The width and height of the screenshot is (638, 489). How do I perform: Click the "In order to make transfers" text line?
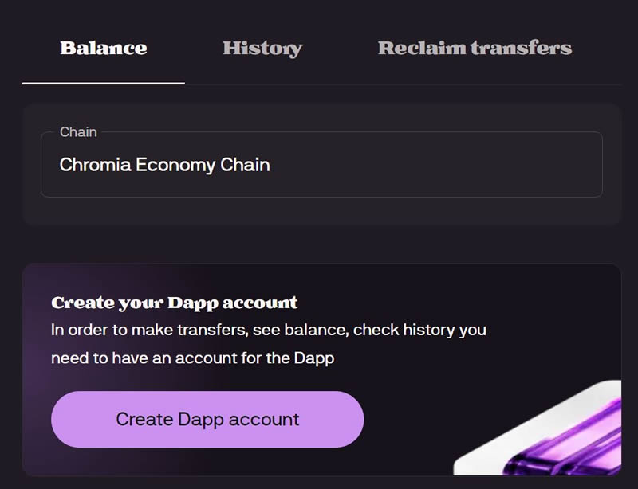coord(268,330)
